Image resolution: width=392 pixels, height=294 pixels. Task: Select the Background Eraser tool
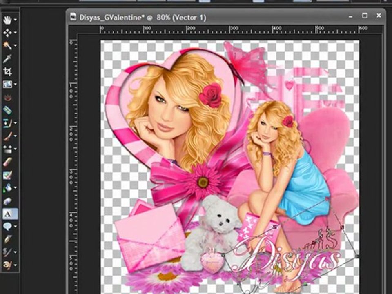[x=7, y=175]
